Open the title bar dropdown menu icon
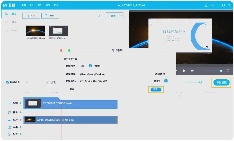 click(x=212, y=5)
